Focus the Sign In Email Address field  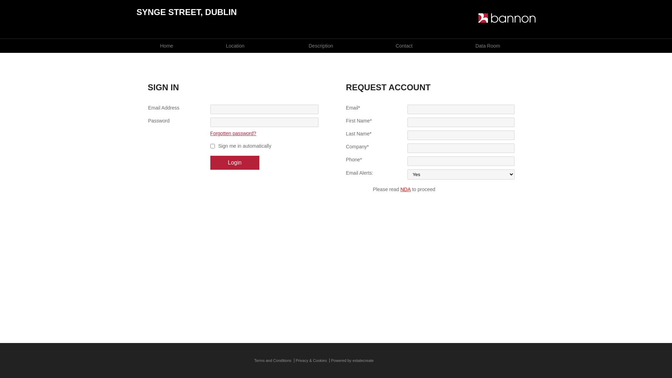tap(264, 109)
